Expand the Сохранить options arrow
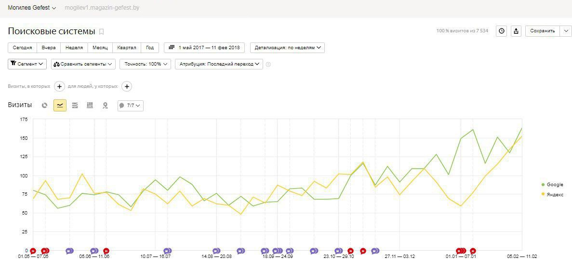The image size is (572, 271). [x=566, y=31]
